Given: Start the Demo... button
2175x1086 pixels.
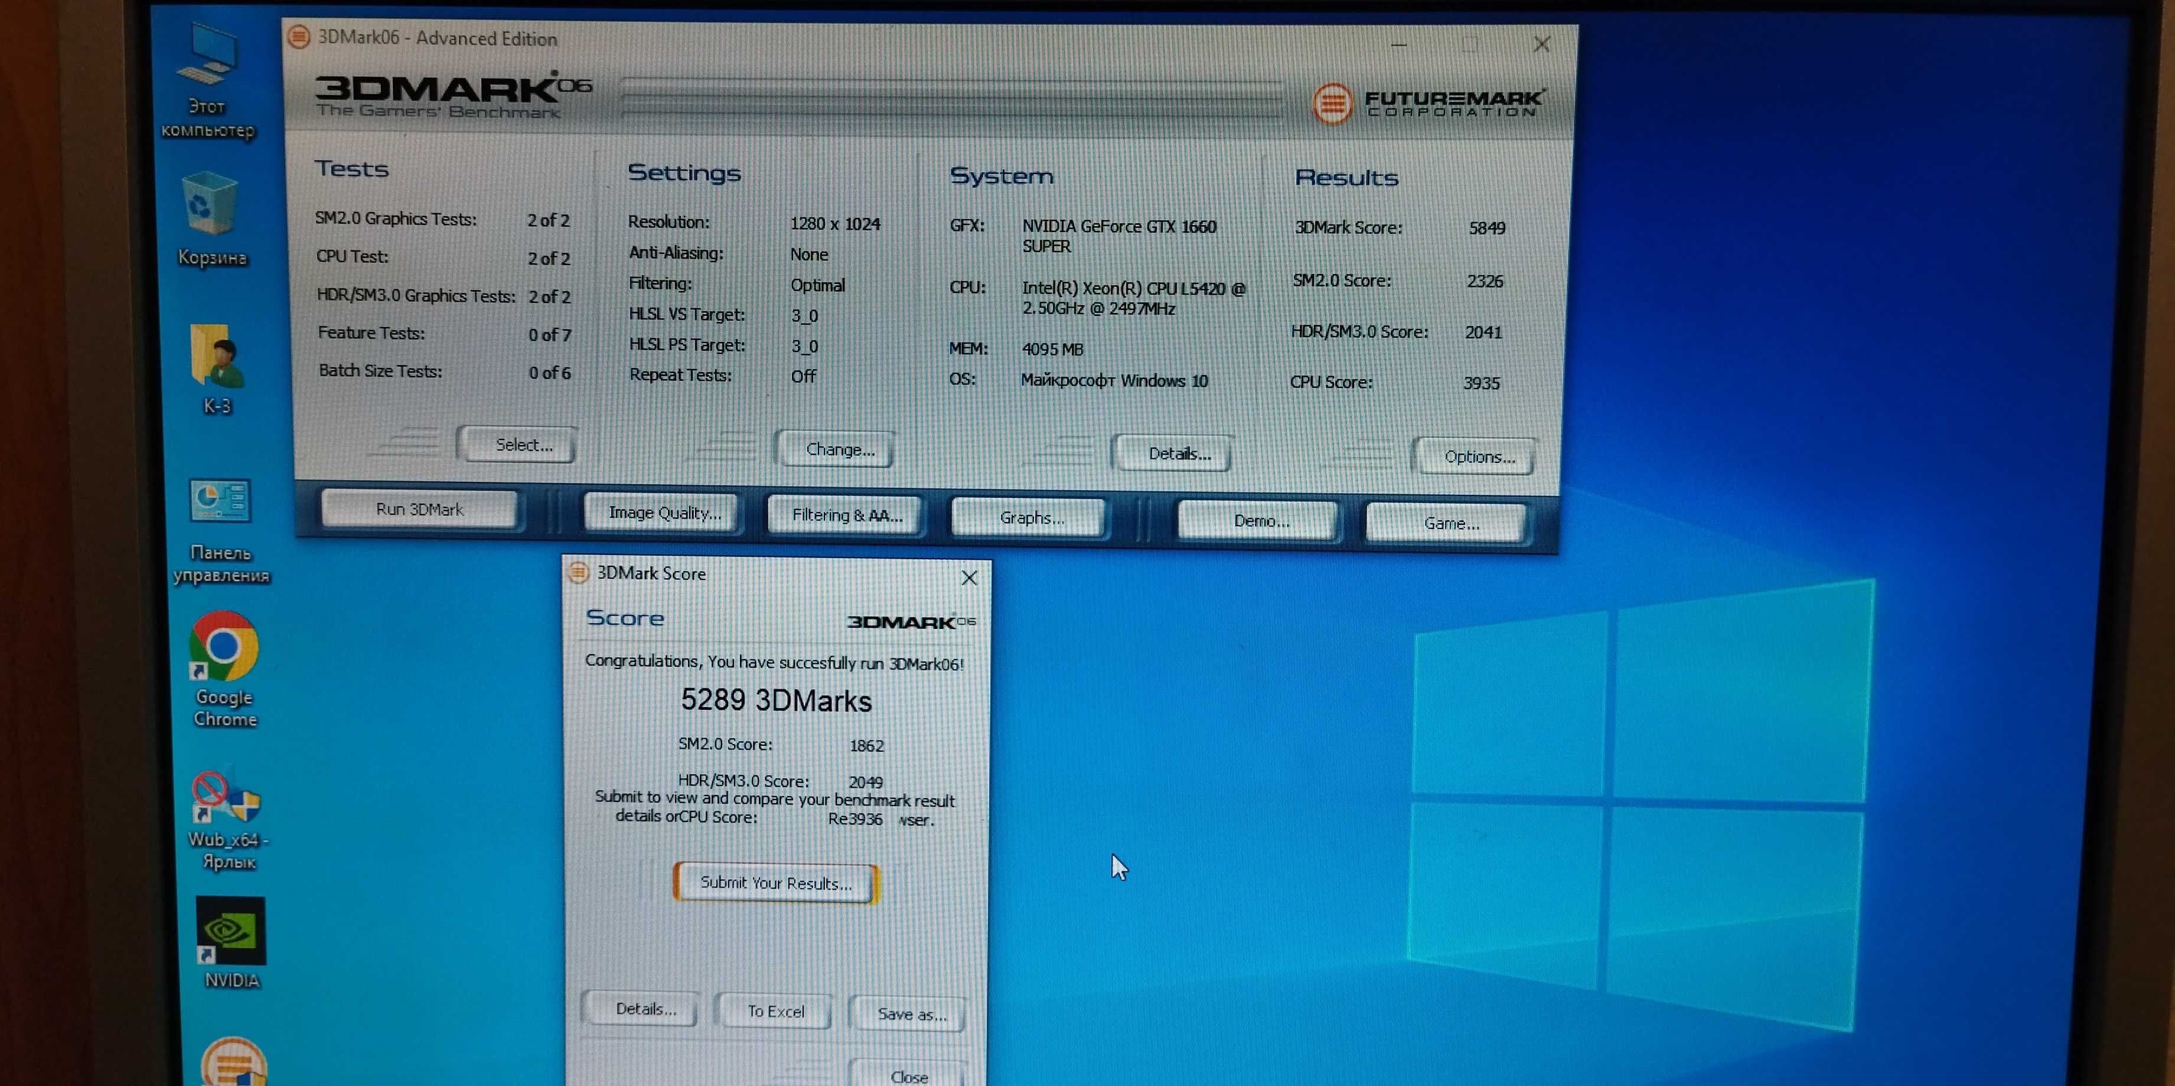Looking at the screenshot, I should [1258, 521].
